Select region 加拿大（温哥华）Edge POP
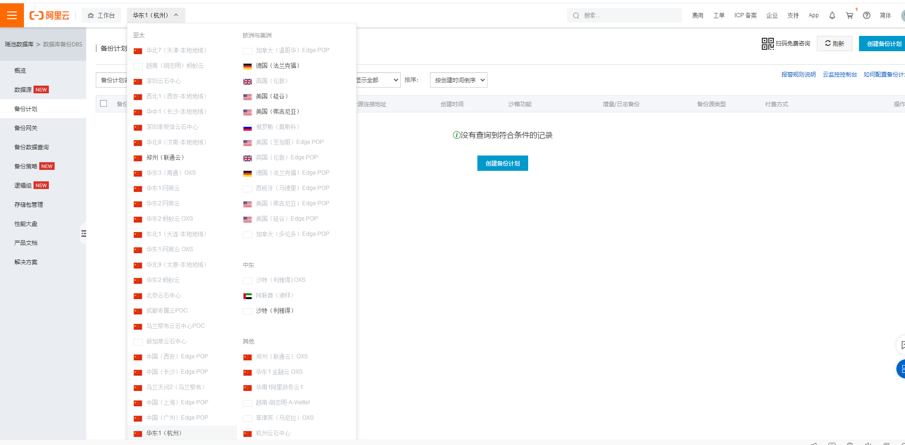The image size is (905, 445). point(292,50)
